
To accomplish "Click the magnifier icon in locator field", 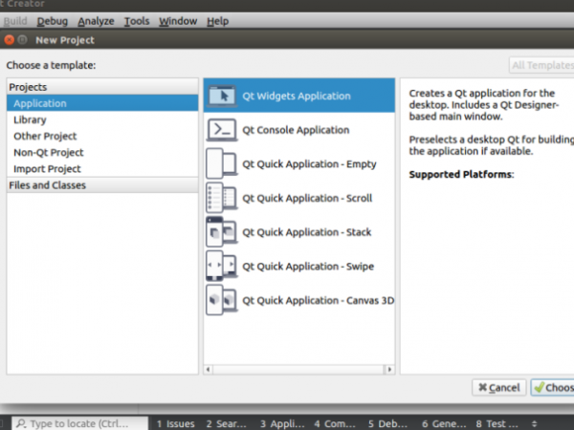I will [x=20, y=423].
